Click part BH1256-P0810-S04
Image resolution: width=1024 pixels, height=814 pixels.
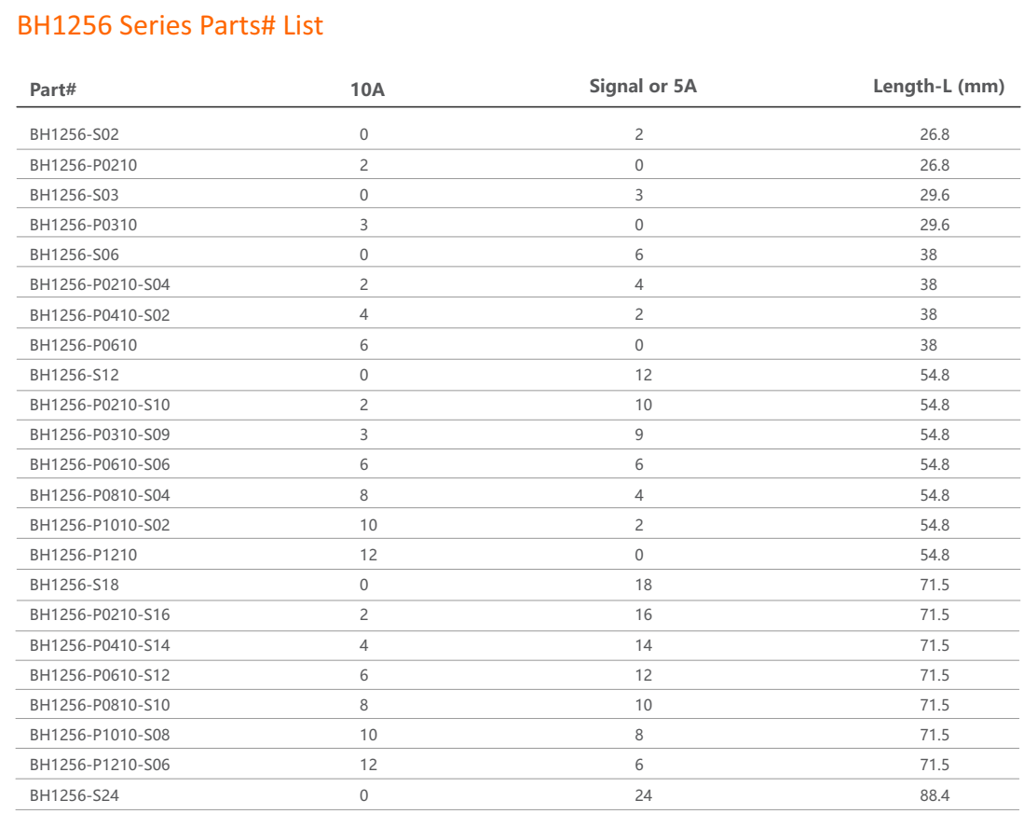click(x=100, y=495)
